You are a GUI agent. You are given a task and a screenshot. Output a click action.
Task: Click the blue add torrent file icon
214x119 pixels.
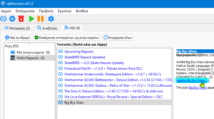tap(12, 19)
